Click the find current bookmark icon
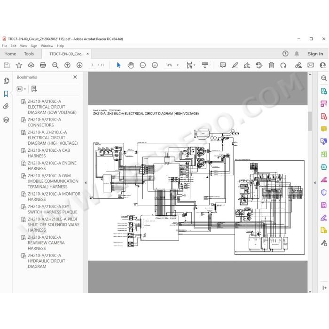 [x=34, y=89]
